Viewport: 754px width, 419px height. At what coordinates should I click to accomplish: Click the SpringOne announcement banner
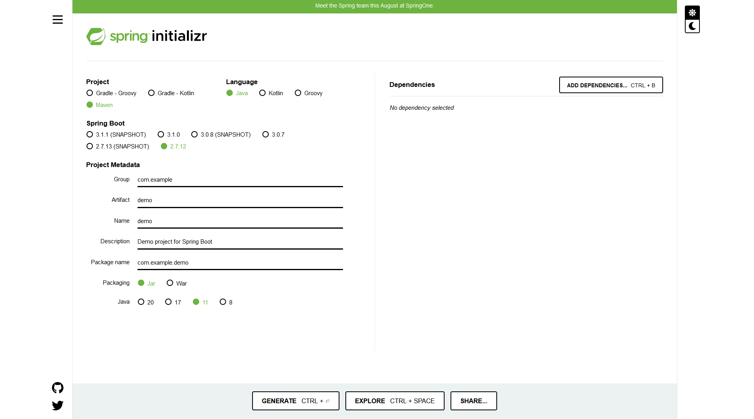click(375, 6)
